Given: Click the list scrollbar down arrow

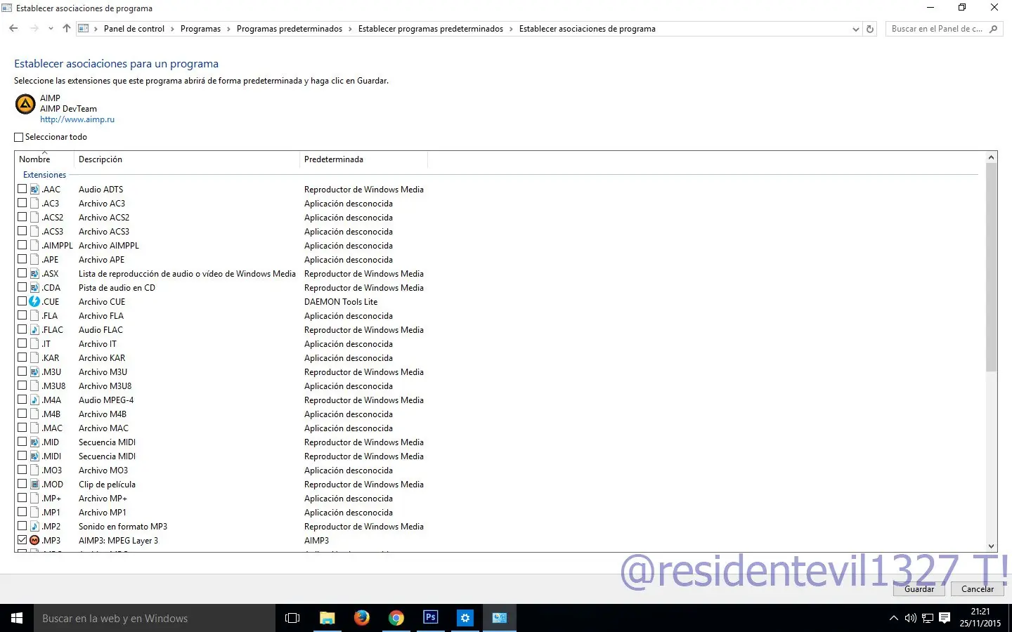Looking at the screenshot, I should [992, 546].
